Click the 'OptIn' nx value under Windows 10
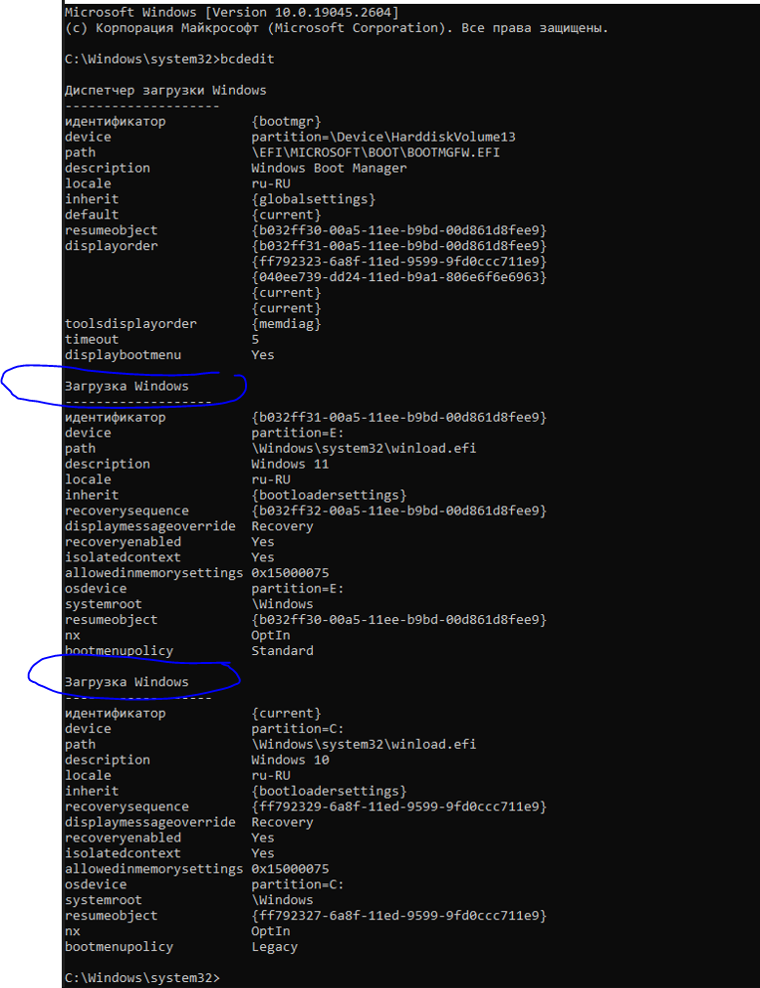Screen dimensions: 760x988 click(271, 931)
